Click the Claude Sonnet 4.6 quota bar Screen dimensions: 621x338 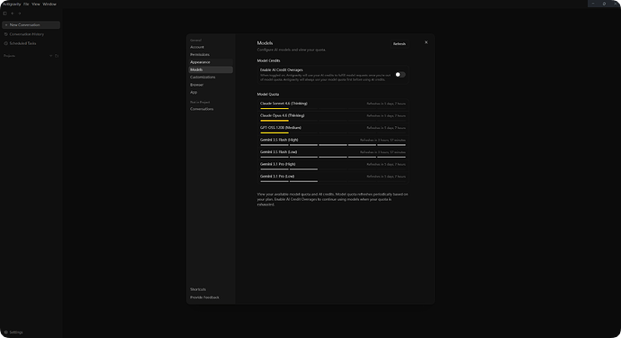333,109
